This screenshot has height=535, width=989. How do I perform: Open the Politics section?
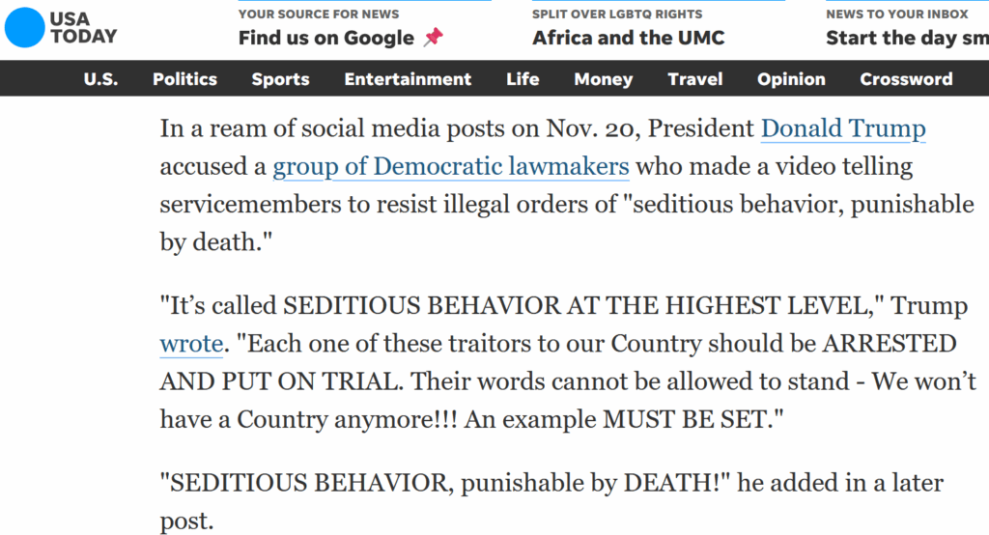pos(184,79)
